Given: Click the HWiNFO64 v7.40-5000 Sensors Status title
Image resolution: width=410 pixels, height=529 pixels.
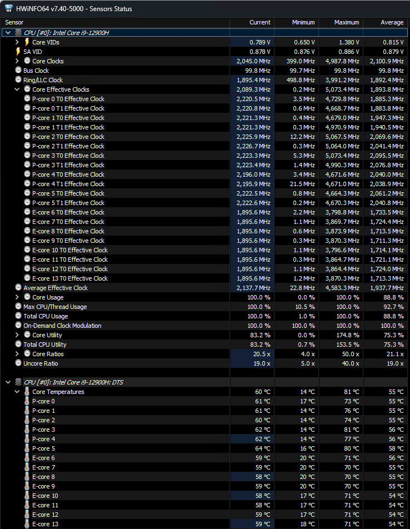Looking at the screenshot, I should [x=74, y=9].
